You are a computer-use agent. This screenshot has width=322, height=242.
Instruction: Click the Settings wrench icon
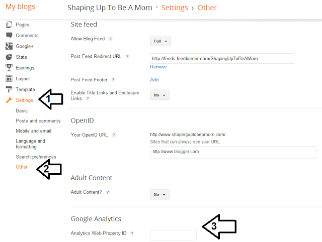(9, 100)
